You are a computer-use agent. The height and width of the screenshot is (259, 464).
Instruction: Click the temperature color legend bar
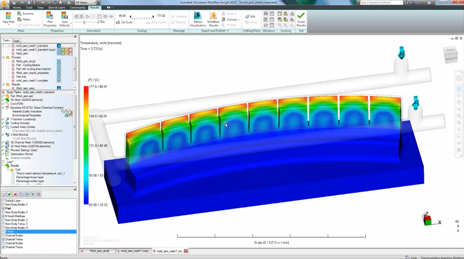[86, 145]
